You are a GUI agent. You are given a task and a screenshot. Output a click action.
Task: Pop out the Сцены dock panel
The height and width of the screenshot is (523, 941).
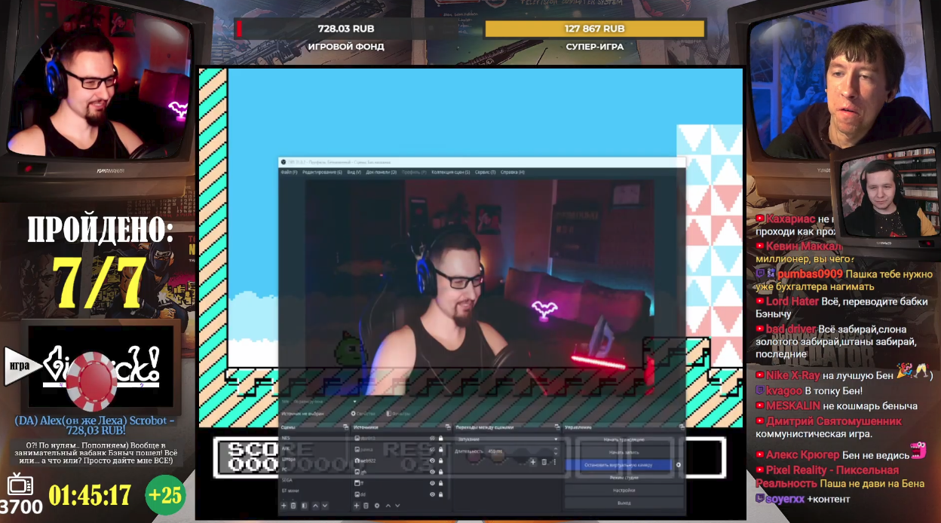(346, 427)
